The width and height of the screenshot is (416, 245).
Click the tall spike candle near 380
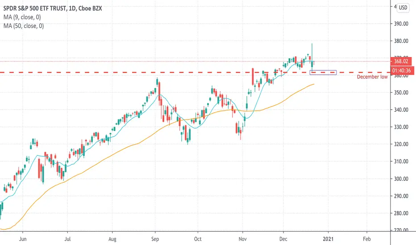point(312,57)
